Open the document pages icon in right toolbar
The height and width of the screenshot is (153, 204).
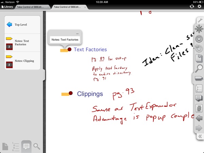tap(199, 58)
